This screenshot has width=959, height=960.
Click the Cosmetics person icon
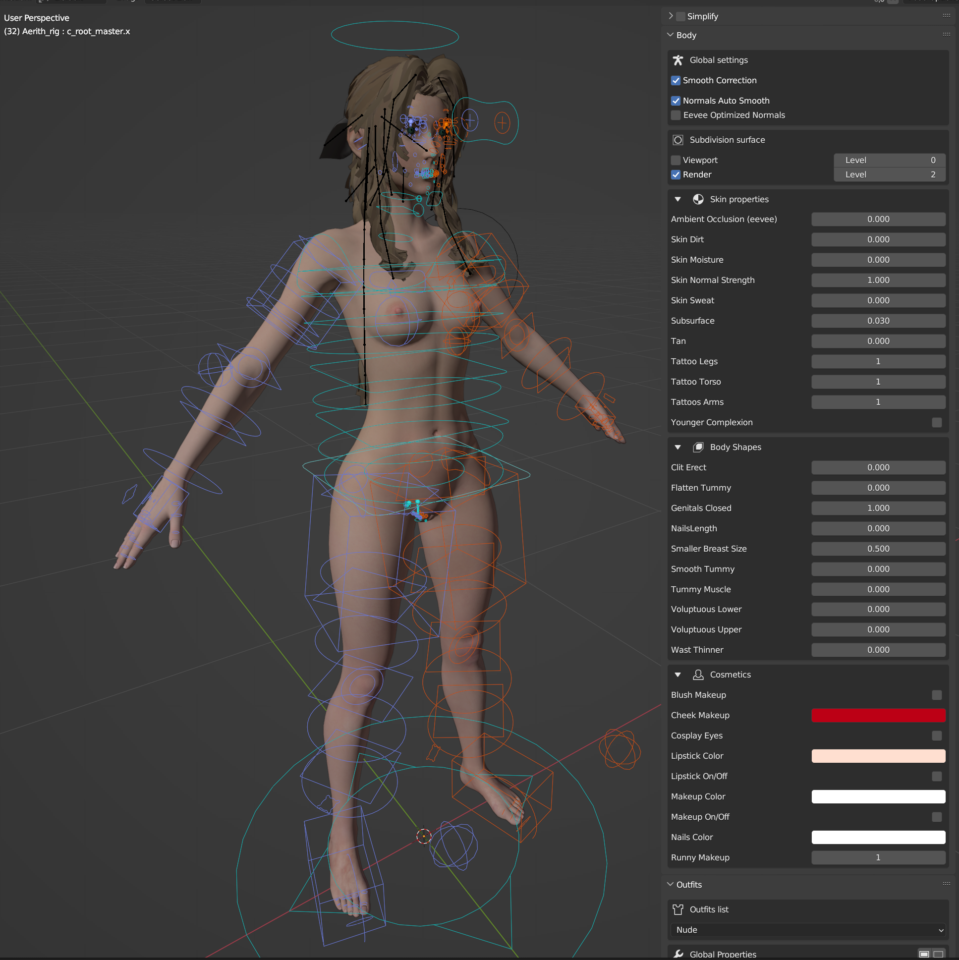pyautogui.click(x=698, y=675)
